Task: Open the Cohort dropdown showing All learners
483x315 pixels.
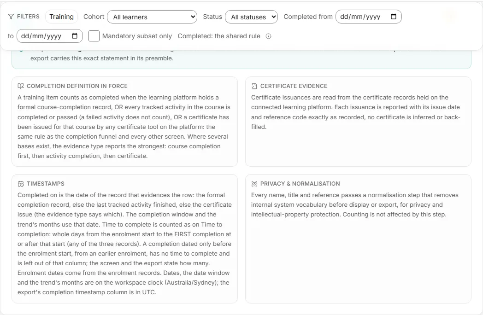Action: pos(152,17)
